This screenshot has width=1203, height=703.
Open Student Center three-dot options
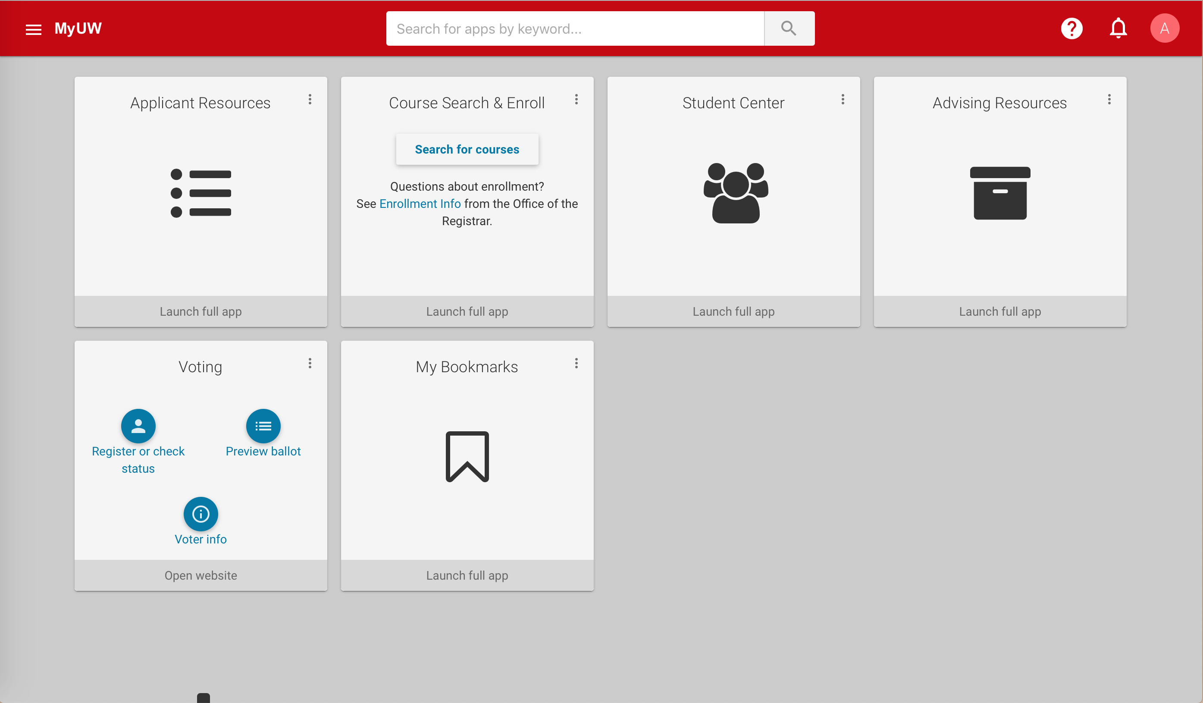(x=843, y=99)
